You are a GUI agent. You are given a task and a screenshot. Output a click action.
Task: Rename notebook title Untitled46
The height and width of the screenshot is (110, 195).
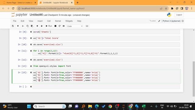(x=36, y=15)
